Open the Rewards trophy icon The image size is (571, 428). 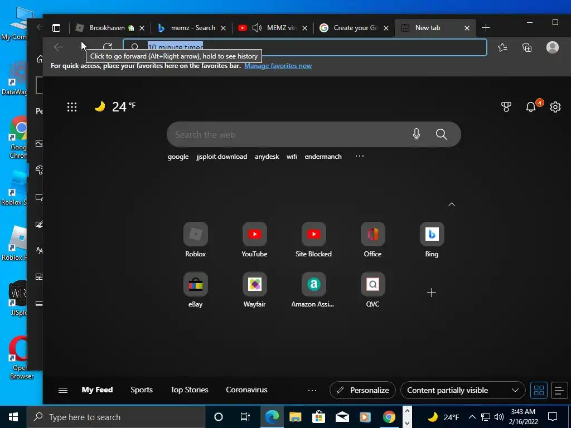(506, 106)
